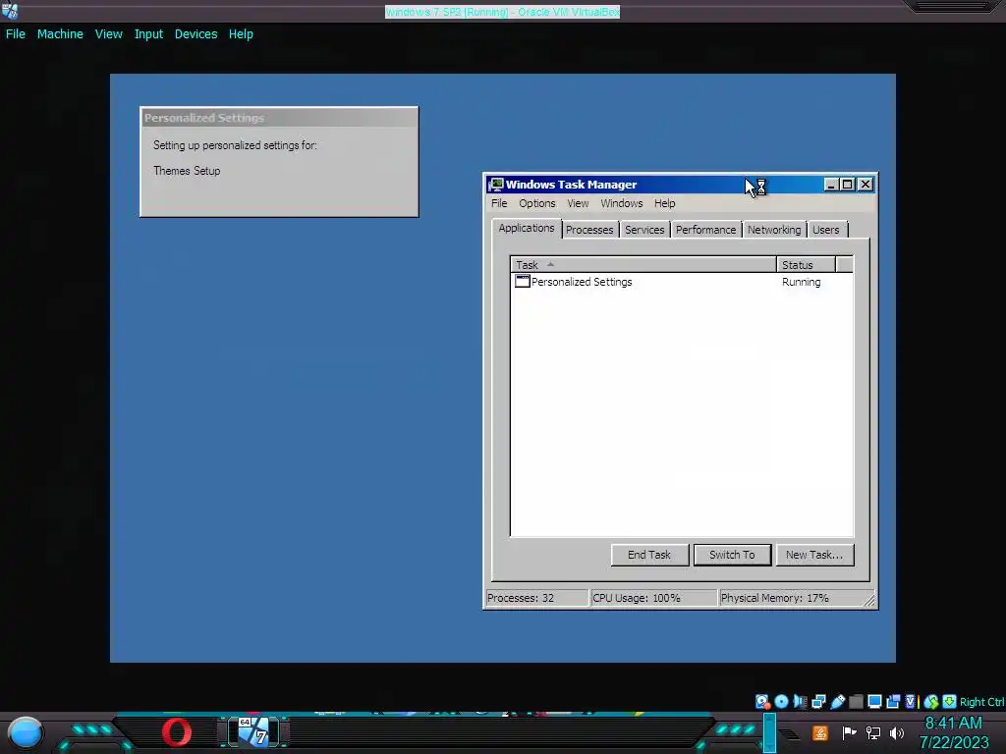Switch to the Users tab
Image resolution: width=1006 pixels, height=754 pixels.
point(825,230)
